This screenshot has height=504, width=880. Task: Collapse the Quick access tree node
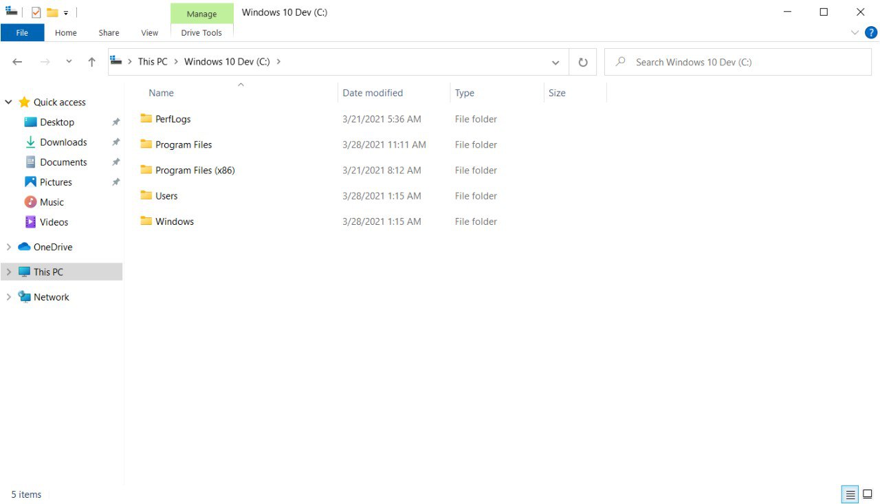(9, 102)
